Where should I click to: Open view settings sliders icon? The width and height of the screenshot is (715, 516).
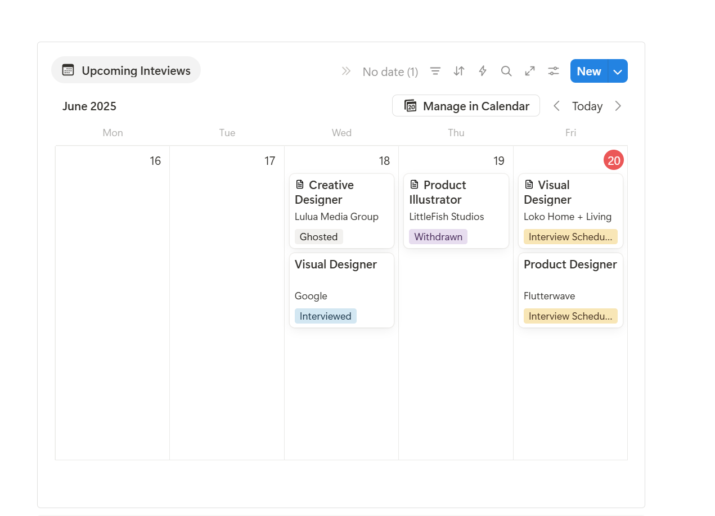(554, 71)
